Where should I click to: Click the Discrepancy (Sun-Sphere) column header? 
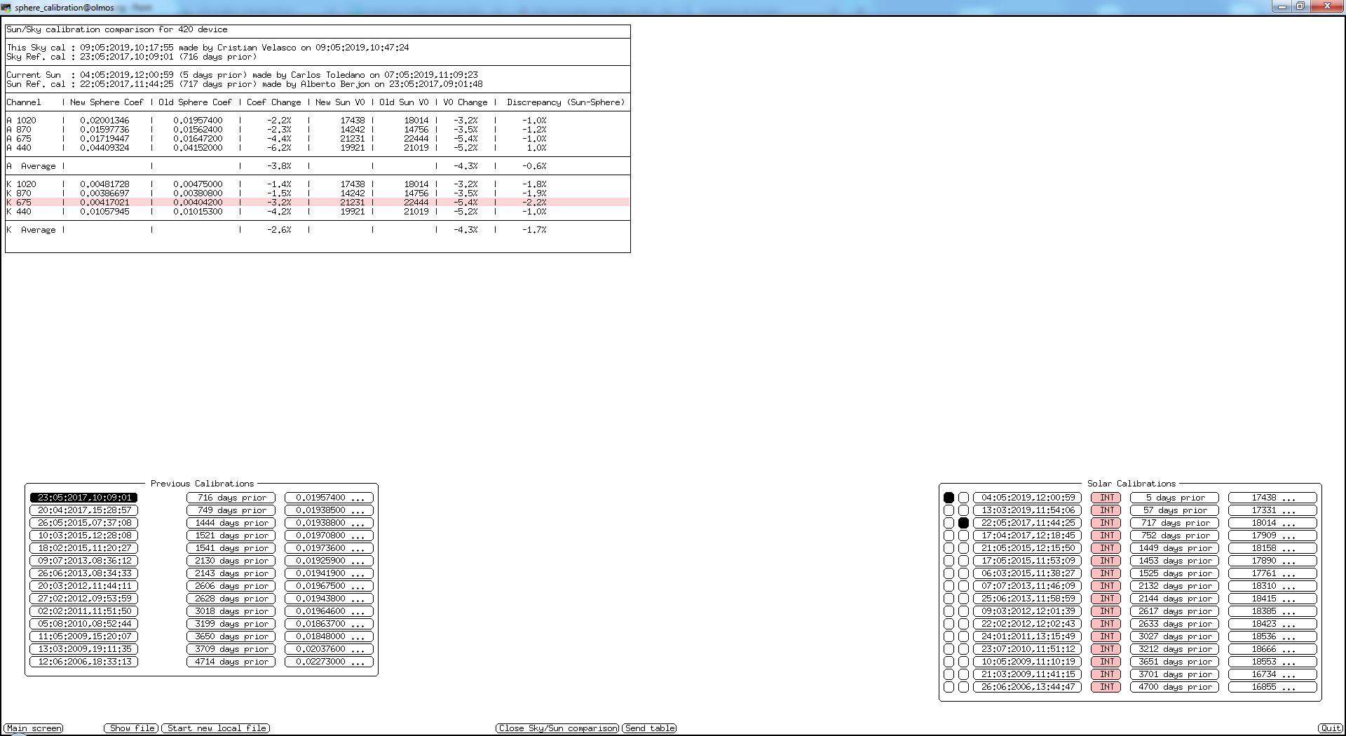click(565, 102)
